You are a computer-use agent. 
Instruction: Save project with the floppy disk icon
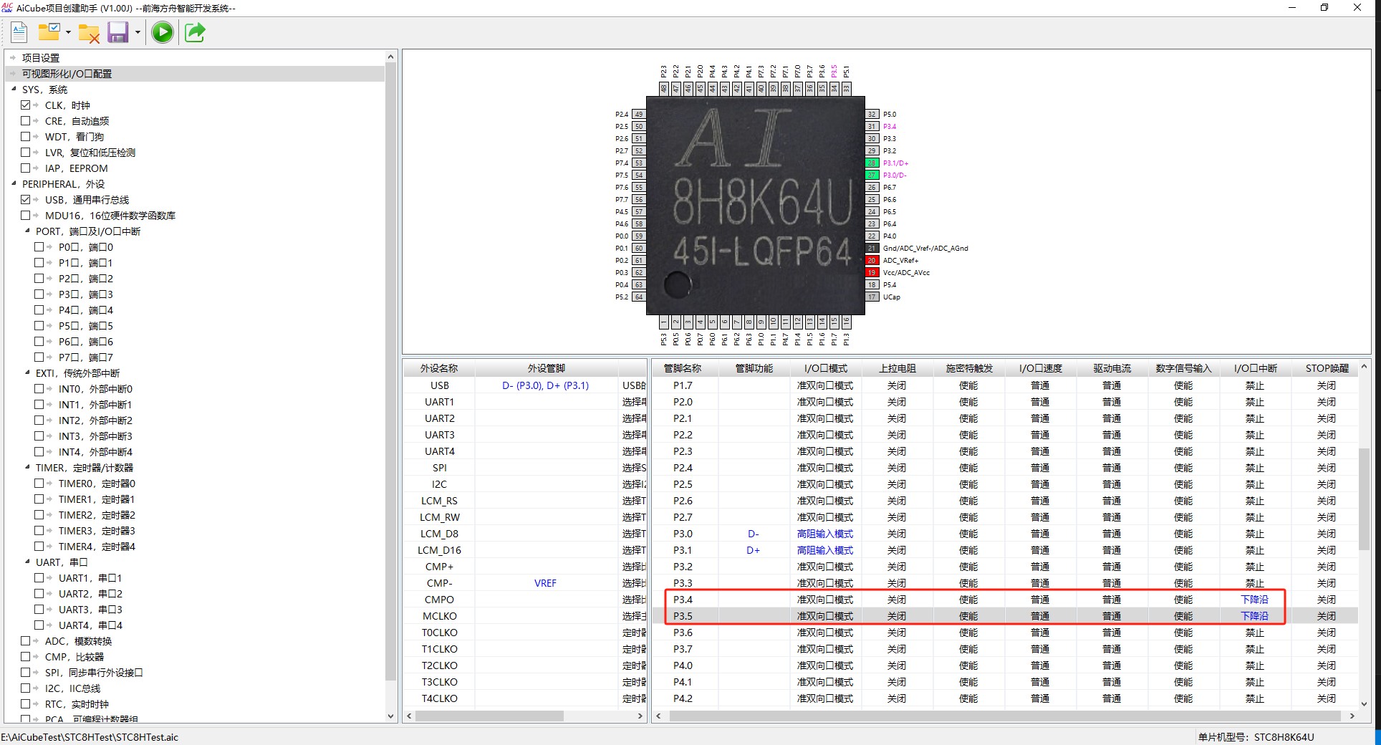click(x=117, y=32)
